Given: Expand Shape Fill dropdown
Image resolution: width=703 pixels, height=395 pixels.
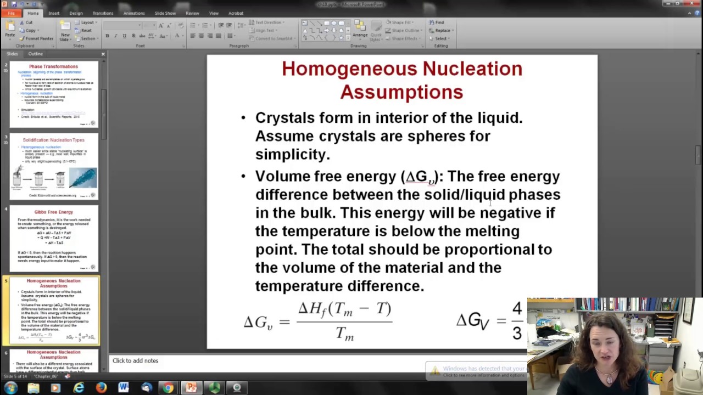Looking at the screenshot, I should (399, 22).
